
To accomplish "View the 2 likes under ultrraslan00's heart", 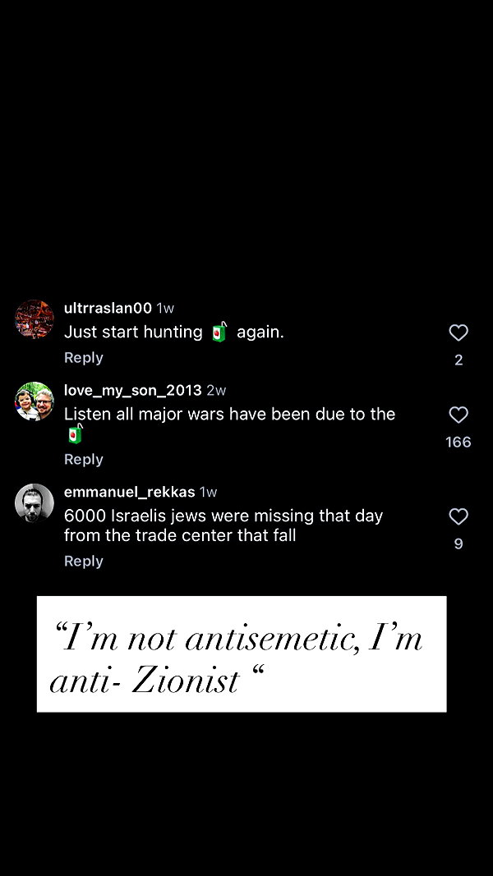I will (x=458, y=360).
